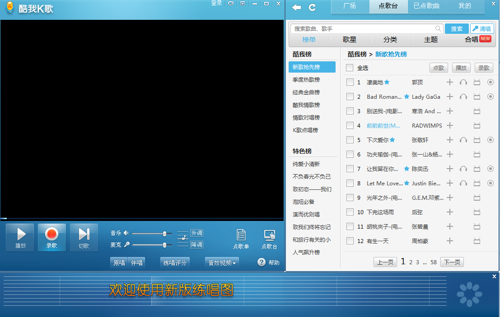The image size is (500, 317).
Task: Check the checkbox beside 光年之外
Action: coord(350,198)
